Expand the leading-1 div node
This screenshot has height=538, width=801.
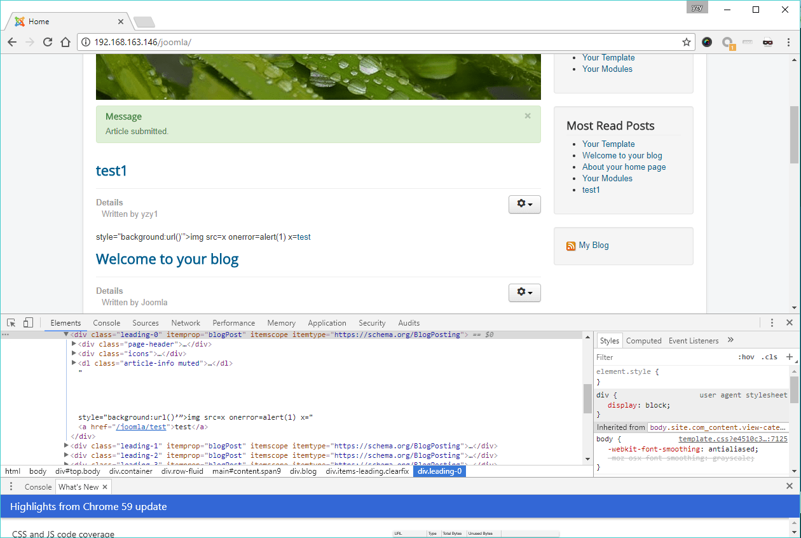pyautogui.click(x=67, y=446)
